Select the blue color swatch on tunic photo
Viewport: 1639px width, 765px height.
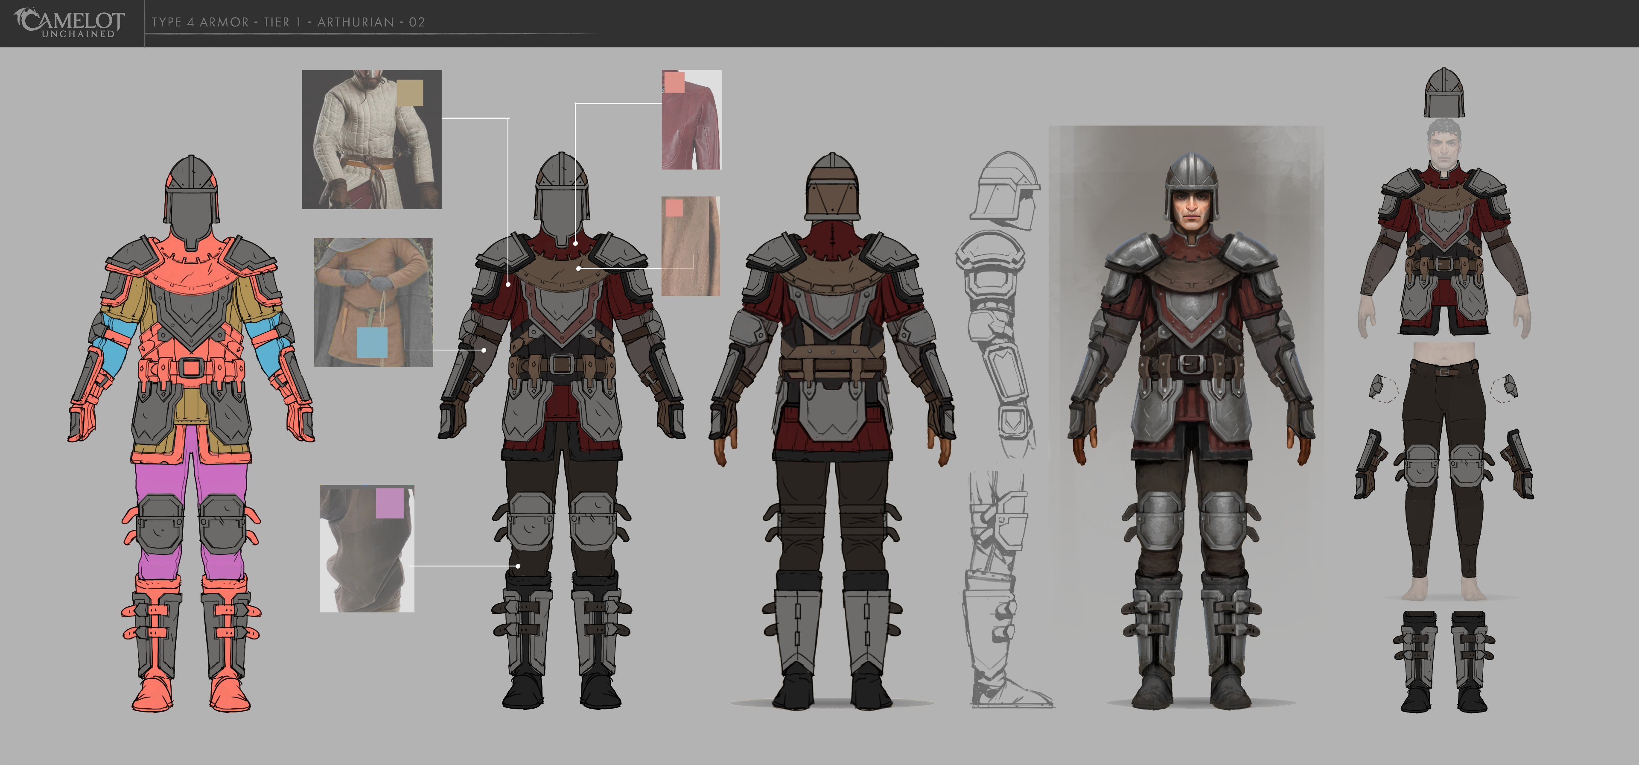click(x=372, y=342)
